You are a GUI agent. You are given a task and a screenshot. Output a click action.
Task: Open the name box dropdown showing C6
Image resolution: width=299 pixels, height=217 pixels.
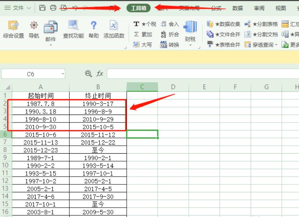[63, 74]
